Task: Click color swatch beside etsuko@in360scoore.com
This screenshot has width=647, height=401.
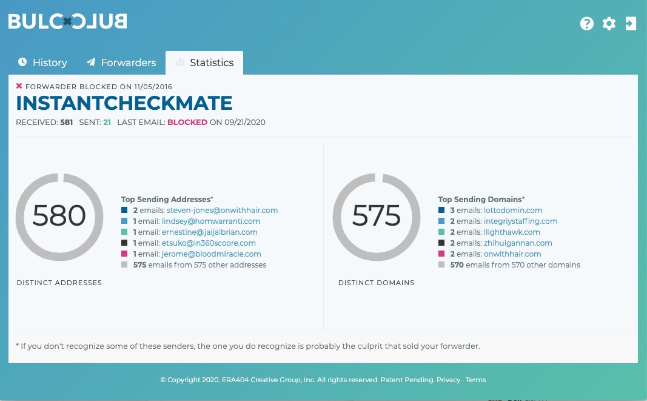Action: click(x=124, y=243)
